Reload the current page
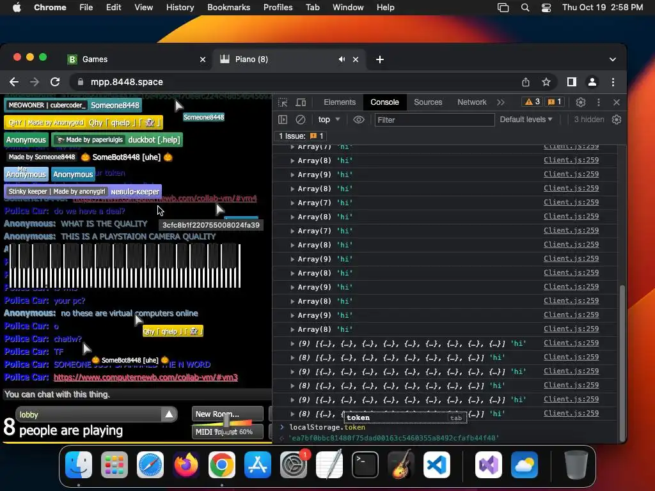Image resolution: width=655 pixels, height=491 pixels. [55, 82]
